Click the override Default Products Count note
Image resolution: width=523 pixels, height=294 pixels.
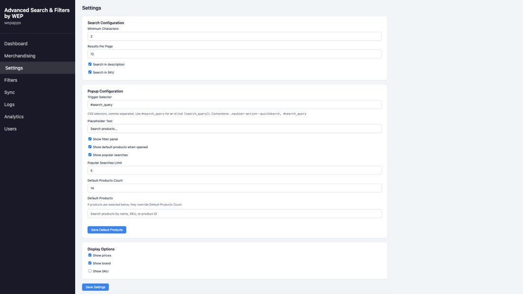[135, 205]
